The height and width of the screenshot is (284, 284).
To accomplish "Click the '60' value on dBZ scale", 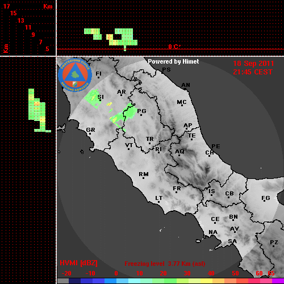I will coord(259,273).
